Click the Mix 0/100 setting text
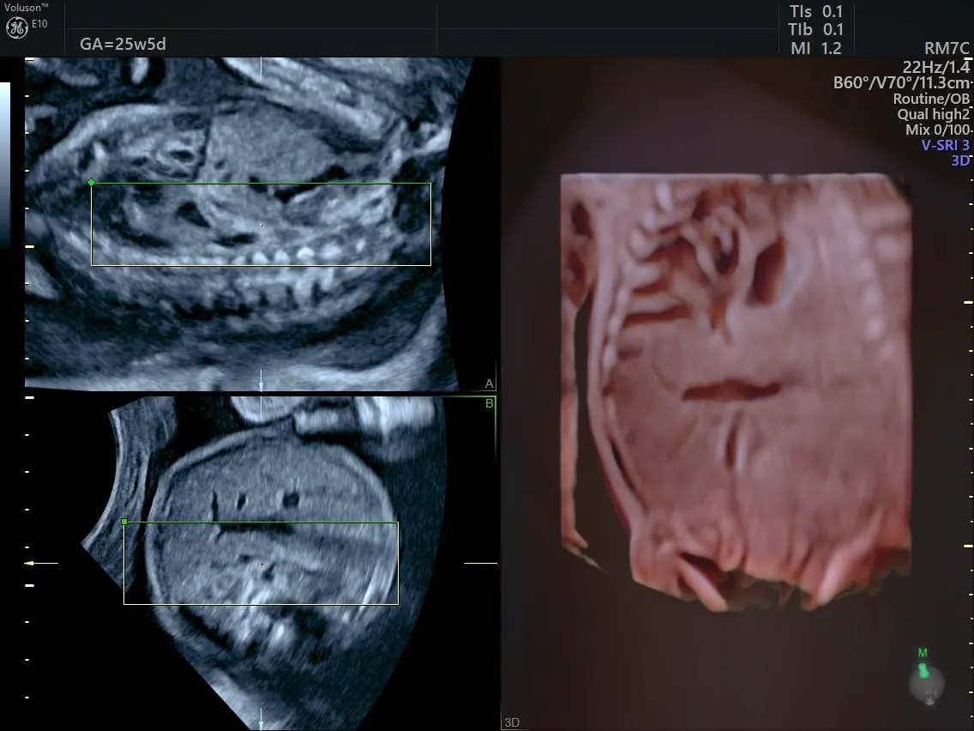Image resolution: width=974 pixels, height=731 pixels. coord(937,130)
